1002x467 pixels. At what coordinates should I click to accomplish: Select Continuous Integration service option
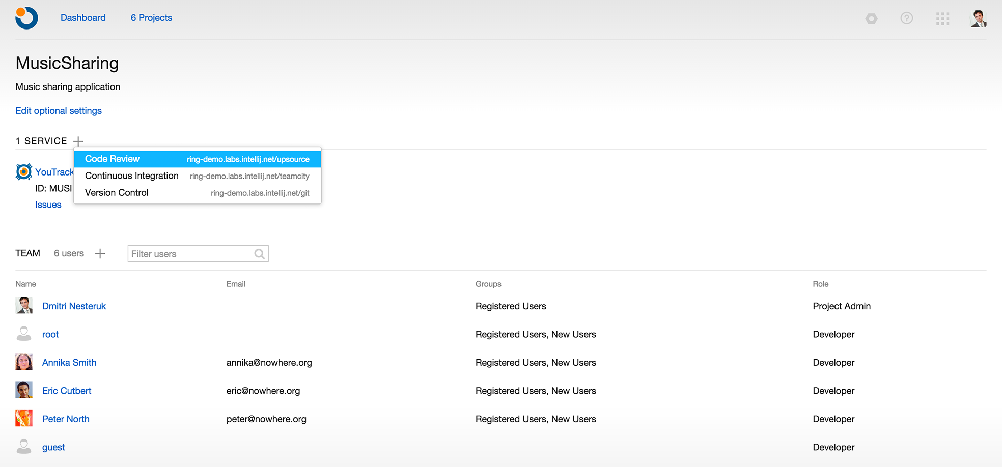(x=198, y=176)
